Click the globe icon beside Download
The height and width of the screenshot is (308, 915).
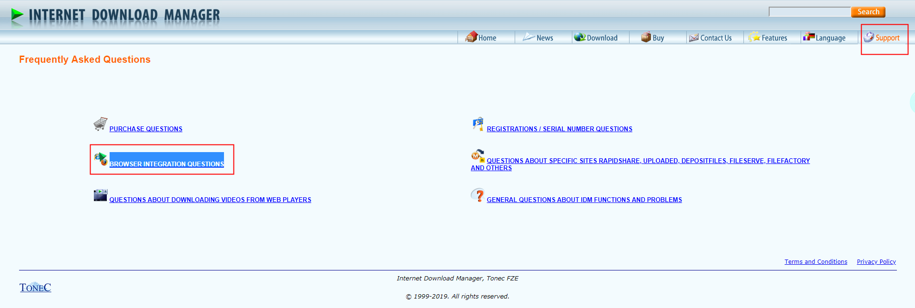(x=579, y=37)
